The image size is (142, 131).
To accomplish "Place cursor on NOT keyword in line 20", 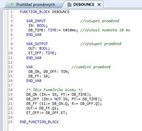I will (x=57, y=99).
